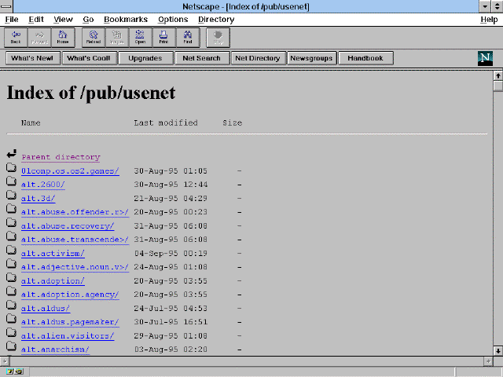Click folder icon beside 01comp.os.os2.games/
The width and height of the screenshot is (503, 377).
11,167
